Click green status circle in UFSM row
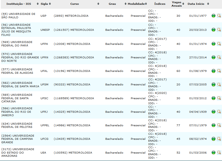The height and width of the screenshot is (161, 222). (x=214, y=84)
